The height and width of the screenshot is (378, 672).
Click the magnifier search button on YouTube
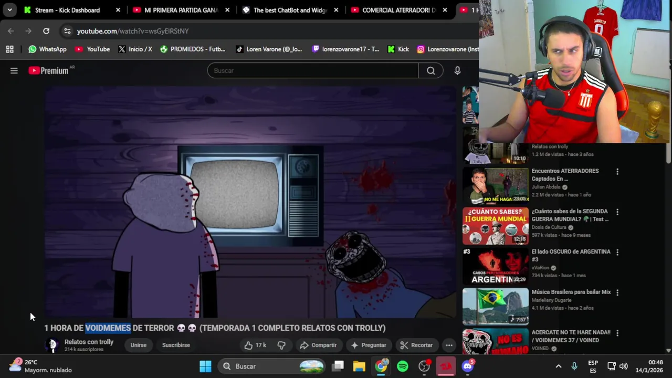click(x=431, y=70)
